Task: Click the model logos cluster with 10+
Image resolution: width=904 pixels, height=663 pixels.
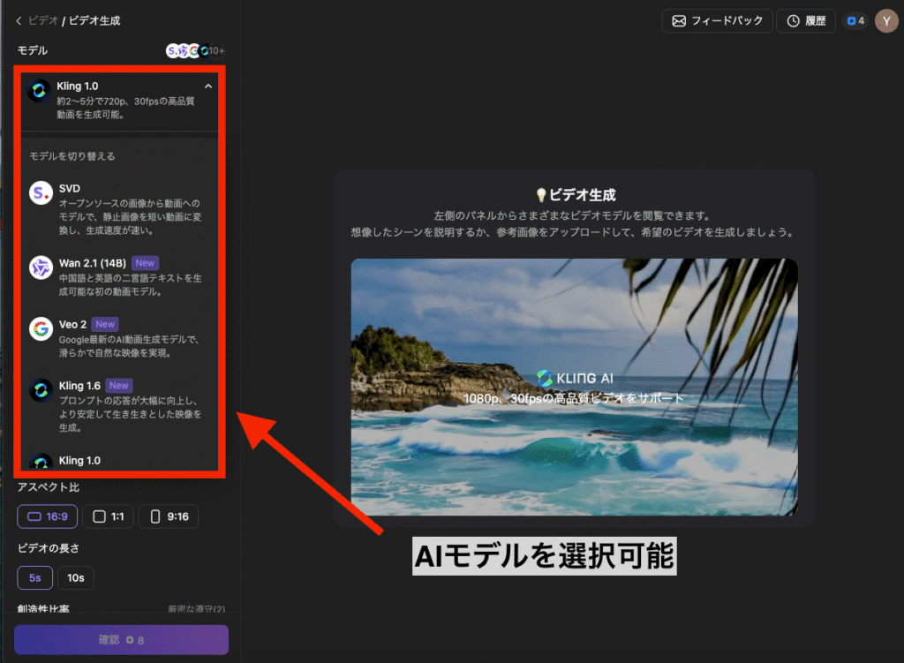Action: pos(195,50)
